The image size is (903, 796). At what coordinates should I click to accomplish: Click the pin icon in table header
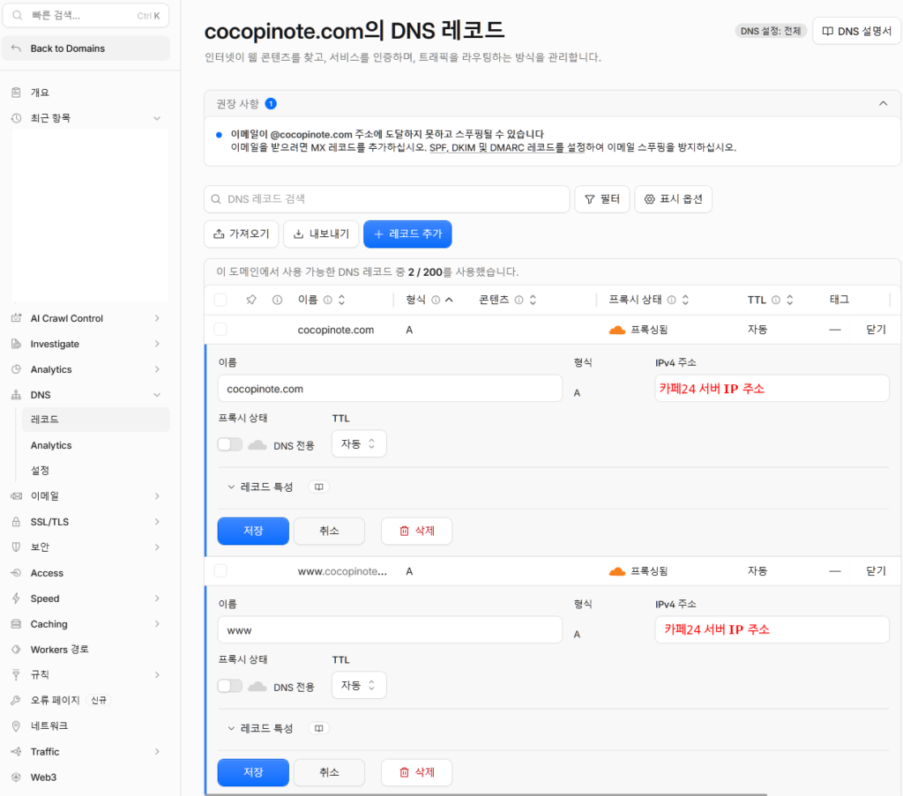pos(251,300)
